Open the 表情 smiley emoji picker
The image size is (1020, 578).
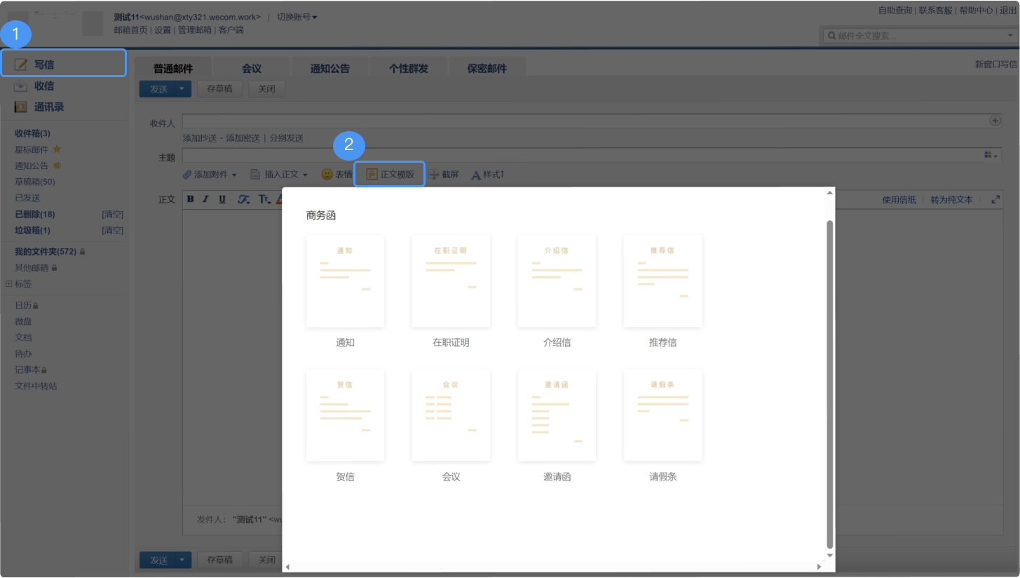click(327, 174)
